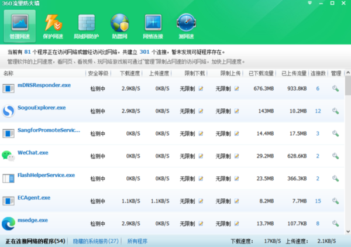Sort by the 已上传流量 column header
Screen dimensions: 351x247
(293, 74)
